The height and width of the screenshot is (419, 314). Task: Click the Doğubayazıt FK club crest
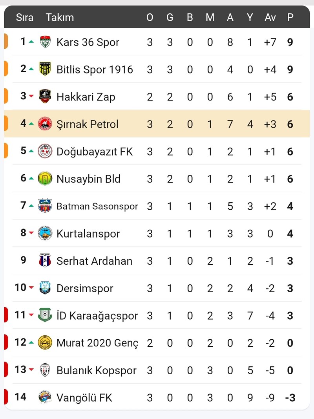45,152
